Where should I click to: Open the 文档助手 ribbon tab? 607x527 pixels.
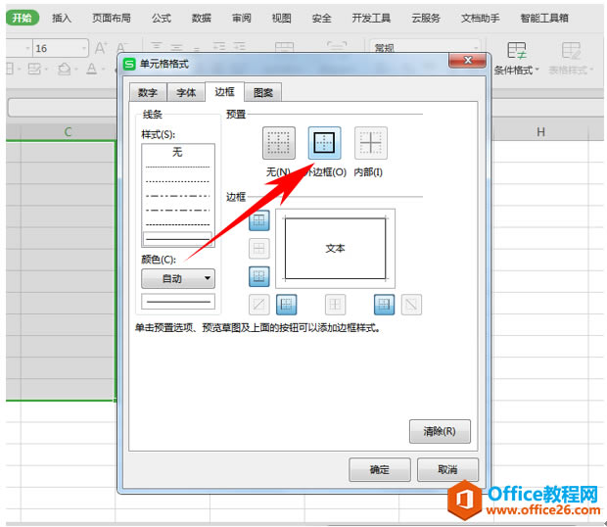click(x=481, y=18)
